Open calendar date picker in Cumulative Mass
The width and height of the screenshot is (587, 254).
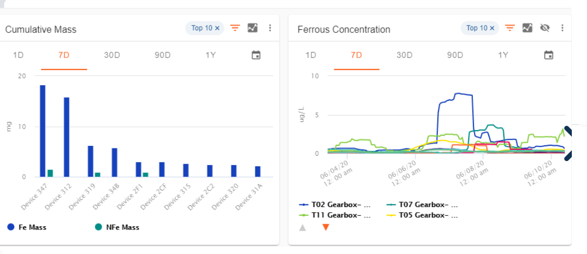[256, 55]
